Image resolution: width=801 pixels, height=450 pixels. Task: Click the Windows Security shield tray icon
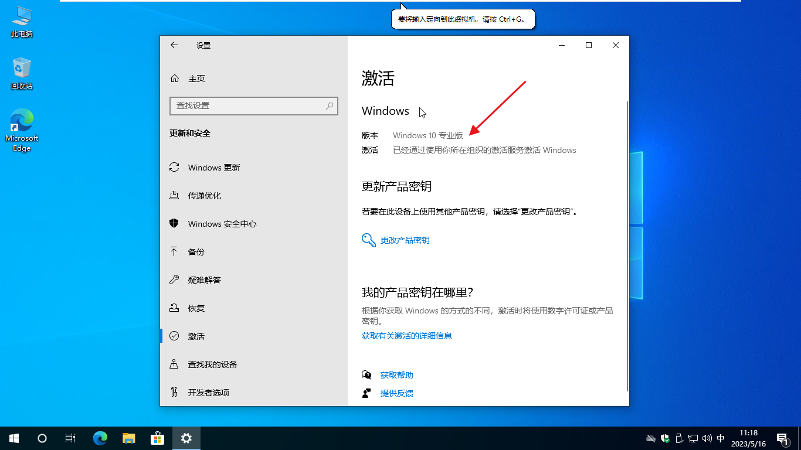(665, 438)
